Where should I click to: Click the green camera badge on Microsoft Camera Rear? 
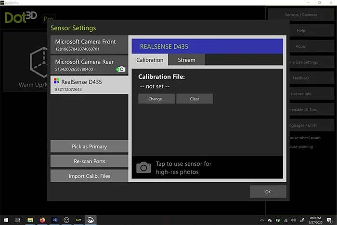pos(120,69)
